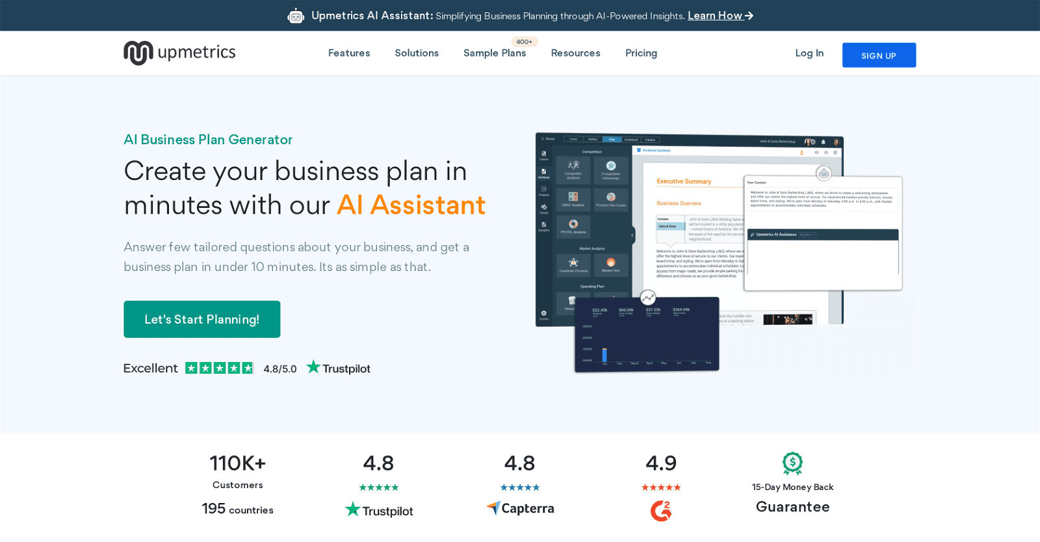The width and height of the screenshot is (1040, 542).
Task: Click PESTEL Analysis tile in hero preview
Action: pos(573,227)
